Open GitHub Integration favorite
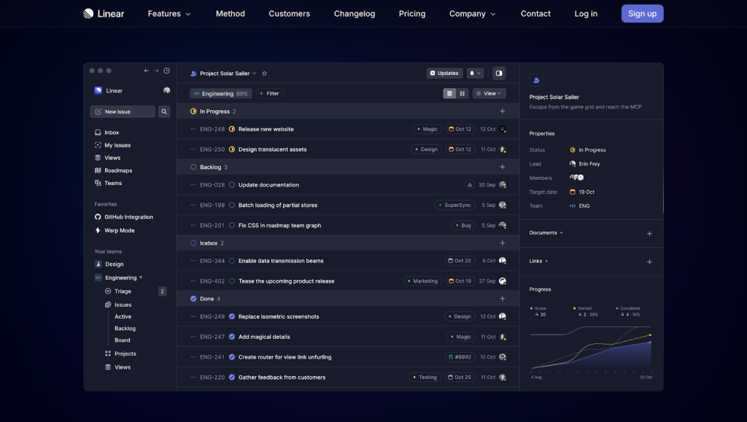The height and width of the screenshot is (422, 747). click(x=128, y=217)
